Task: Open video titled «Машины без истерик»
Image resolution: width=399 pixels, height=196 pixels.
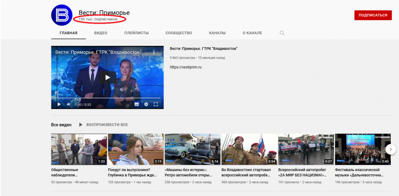Action: (188, 172)
